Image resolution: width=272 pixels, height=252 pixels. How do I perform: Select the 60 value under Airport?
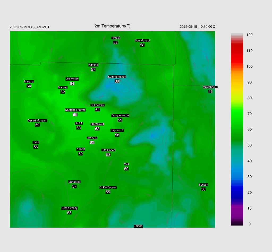coord(80,154)
